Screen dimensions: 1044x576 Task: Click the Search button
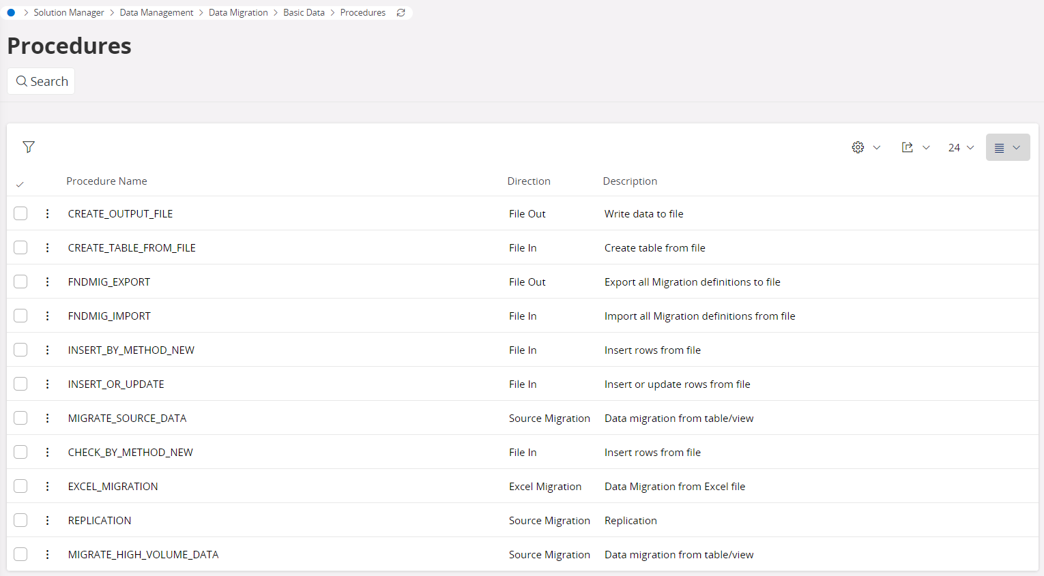(41, 81)
